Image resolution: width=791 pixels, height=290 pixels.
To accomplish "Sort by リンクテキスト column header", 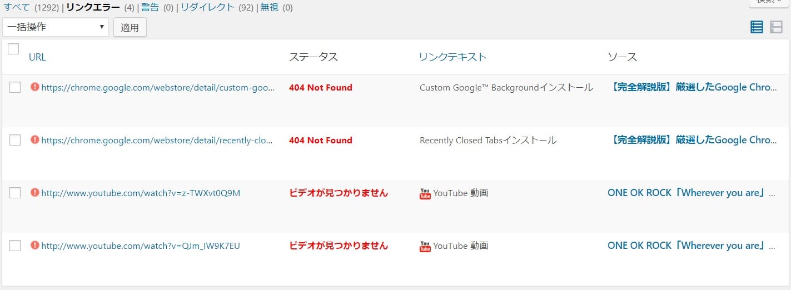I will point(452,57).
